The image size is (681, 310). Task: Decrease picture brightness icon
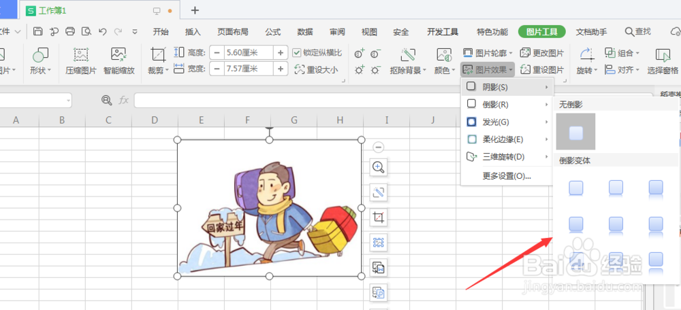point(376,70)
